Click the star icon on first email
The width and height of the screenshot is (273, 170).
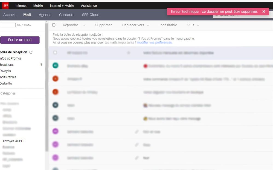click(x=129, y=53)
